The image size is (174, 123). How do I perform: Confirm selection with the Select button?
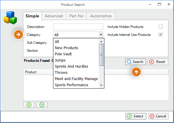[x=136, y=116]
